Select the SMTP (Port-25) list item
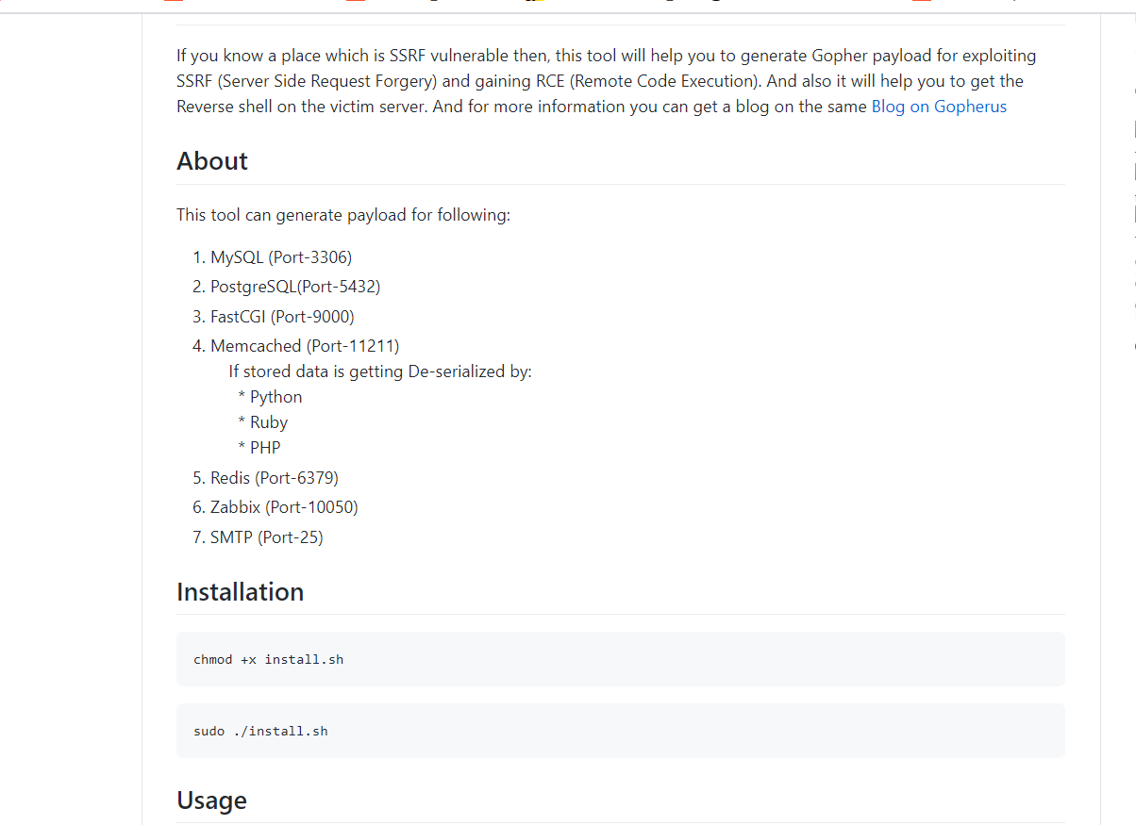1136x825 pixels. tap(267, 537)
